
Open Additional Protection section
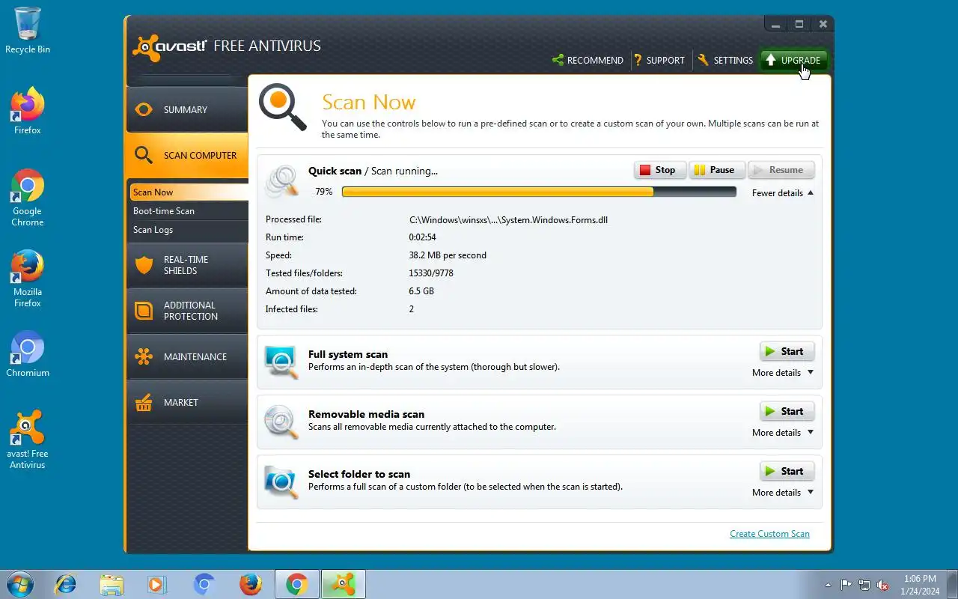click(x=187, y=311)
